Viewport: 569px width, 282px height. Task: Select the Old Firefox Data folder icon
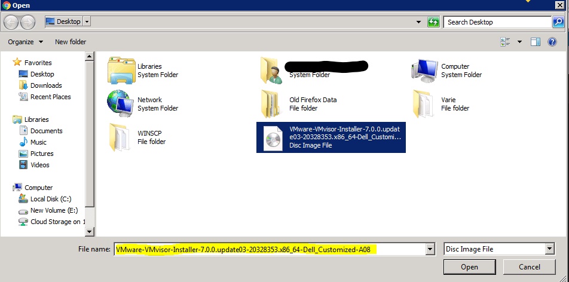270,104
